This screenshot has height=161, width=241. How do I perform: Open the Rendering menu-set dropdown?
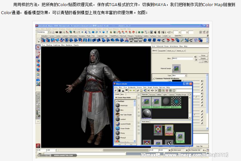43,32
